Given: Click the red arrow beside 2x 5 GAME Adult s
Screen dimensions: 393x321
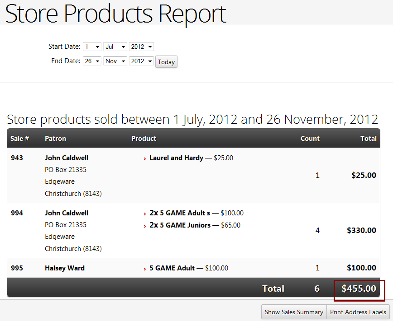Looking at the screenshot, I should tap(144, 214).
